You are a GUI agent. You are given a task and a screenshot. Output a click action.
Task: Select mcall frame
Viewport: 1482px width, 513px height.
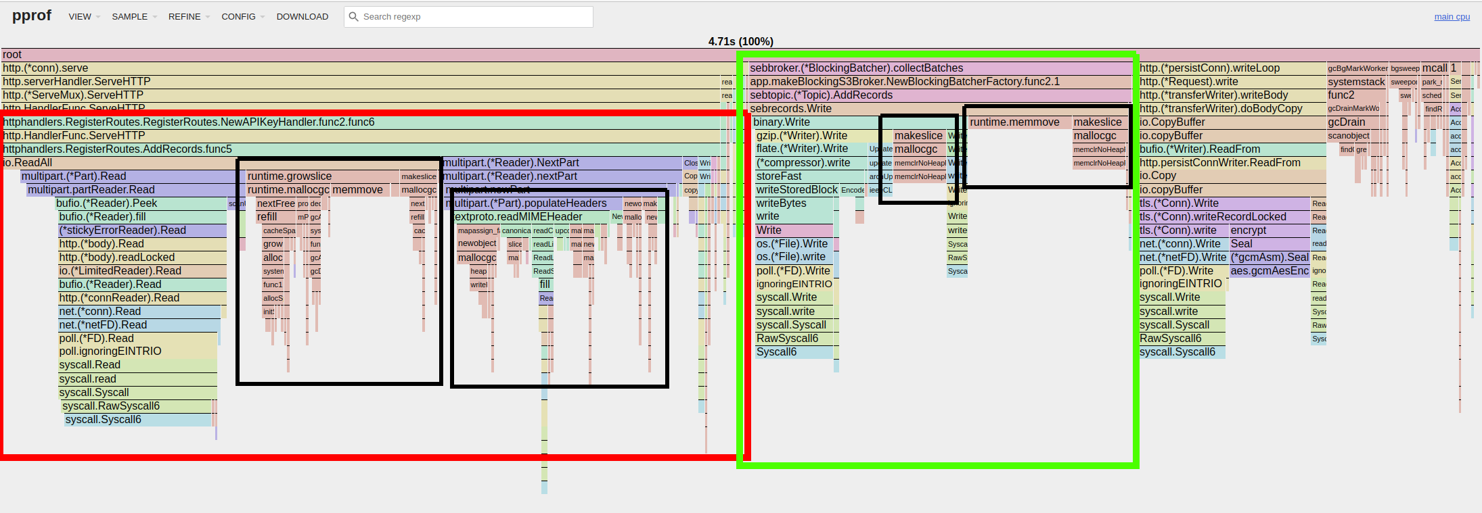(x=1434, y=68)
